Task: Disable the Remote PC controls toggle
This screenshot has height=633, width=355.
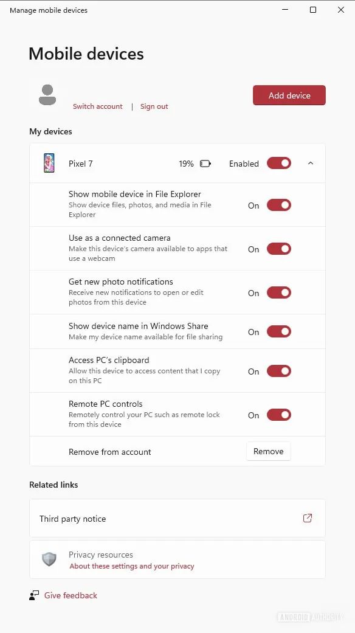Action: point(278,415)
